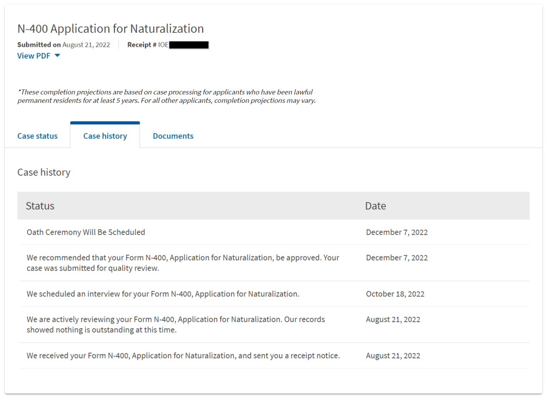Click the quality review recommendation status row
The image size is (545, 397).
(x=275, y=263)
